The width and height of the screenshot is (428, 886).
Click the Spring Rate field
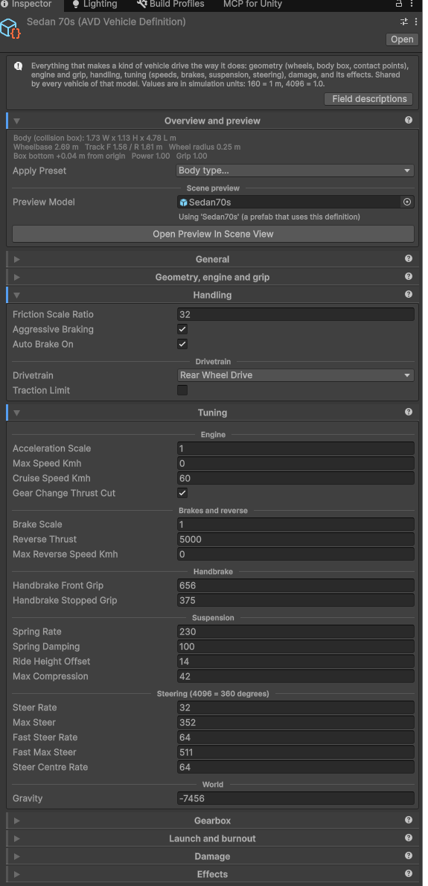[x=296, y=631]
